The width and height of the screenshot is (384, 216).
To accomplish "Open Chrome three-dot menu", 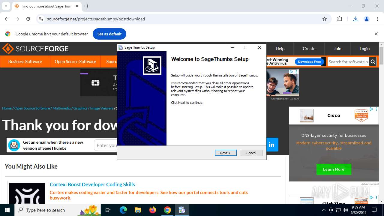I will point(377,19).
